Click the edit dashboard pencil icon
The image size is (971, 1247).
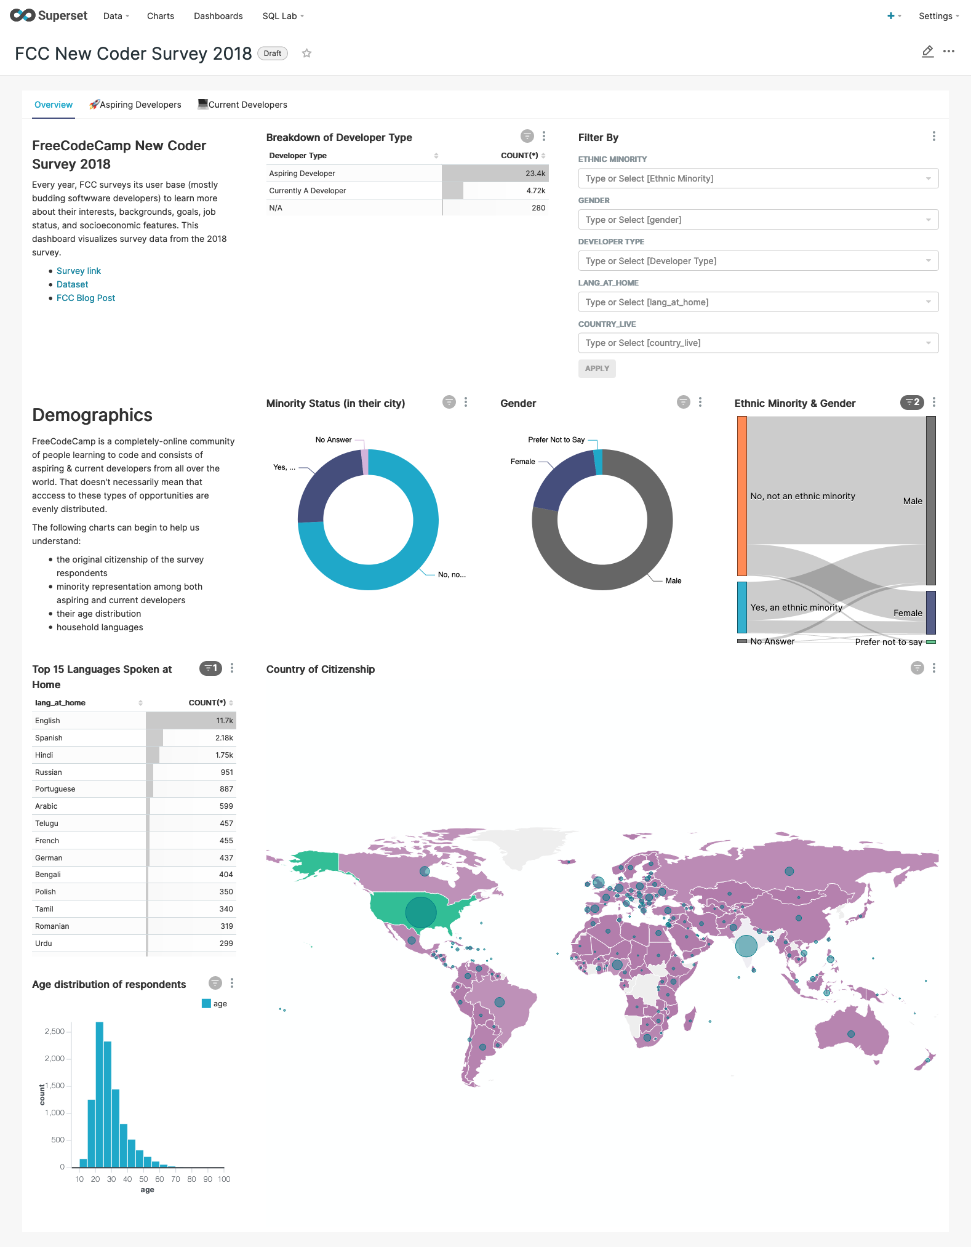[x=927, y=52]
